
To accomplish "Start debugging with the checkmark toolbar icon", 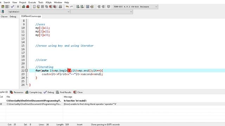I will (x=13, y=7).
